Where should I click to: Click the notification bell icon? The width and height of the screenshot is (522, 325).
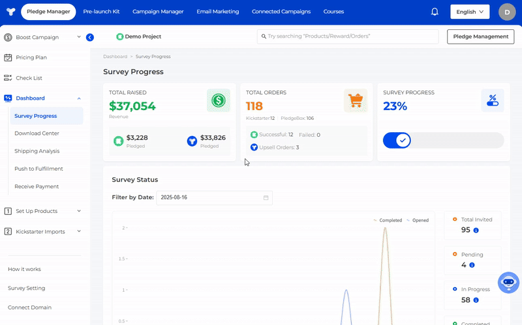[435, 12]
